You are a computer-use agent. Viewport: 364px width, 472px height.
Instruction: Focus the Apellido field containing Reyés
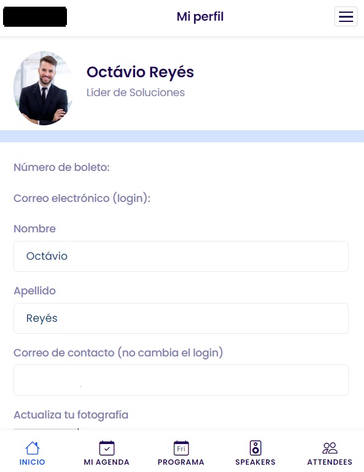[181, 318]
